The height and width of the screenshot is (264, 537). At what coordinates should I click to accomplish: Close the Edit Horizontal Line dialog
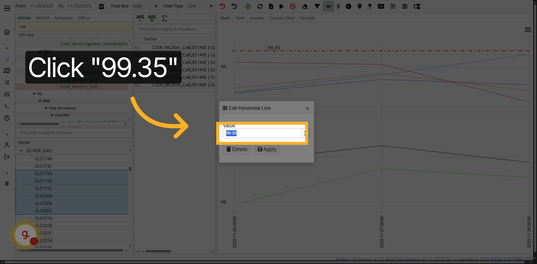tap(307, 109)
